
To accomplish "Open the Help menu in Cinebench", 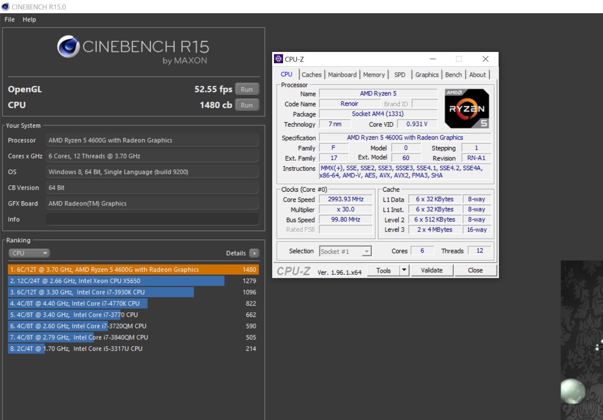I will click(29, 20).
